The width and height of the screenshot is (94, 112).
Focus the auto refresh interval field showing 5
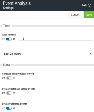tap(56, 39)
